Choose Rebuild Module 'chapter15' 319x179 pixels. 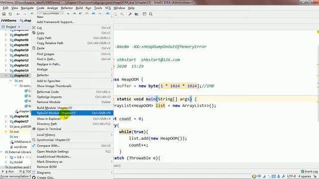pos(72,113)
